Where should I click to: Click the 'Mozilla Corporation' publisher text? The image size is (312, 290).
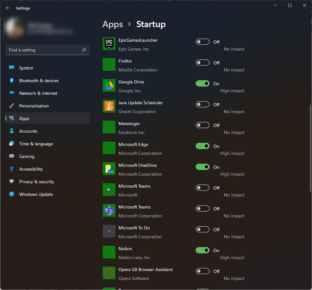[x=138, y=70]
